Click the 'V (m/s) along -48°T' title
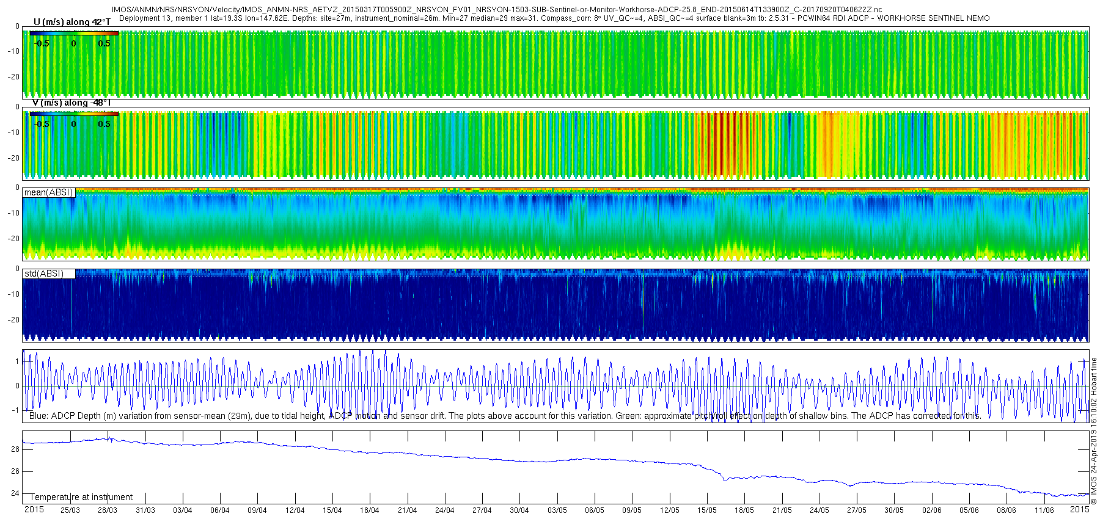This screenshot has height=519, width=1100. [x=71, y=103]
